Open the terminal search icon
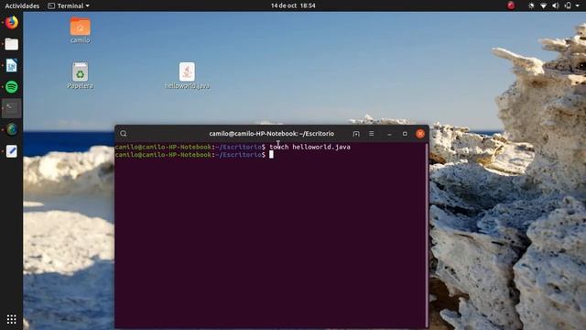Image resolution: width=586 pixels, height=330 pixels. click(x=124, y=134)
